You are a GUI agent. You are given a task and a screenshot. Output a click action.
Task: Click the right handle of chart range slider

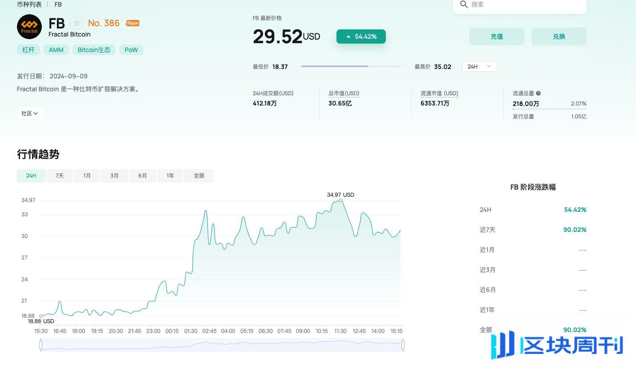pyautogui.click(x=403, y=345)
